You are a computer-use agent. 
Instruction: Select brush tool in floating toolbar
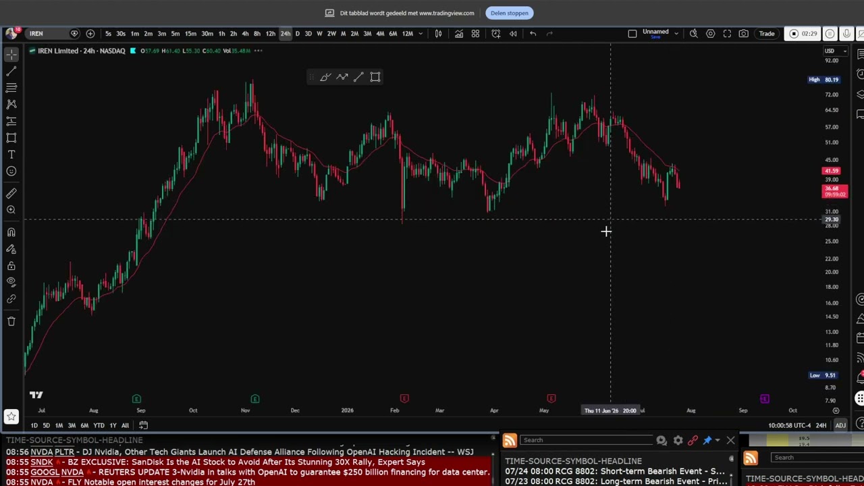click(x=325, y=77)
